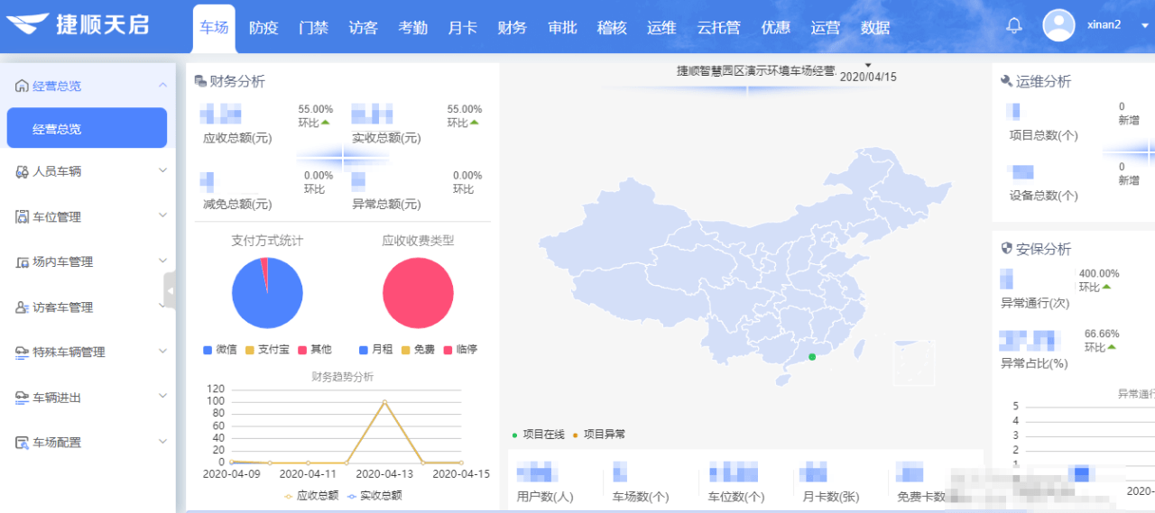Click the 特殊车辆管理 sidebar icon

tap(23, 353)
